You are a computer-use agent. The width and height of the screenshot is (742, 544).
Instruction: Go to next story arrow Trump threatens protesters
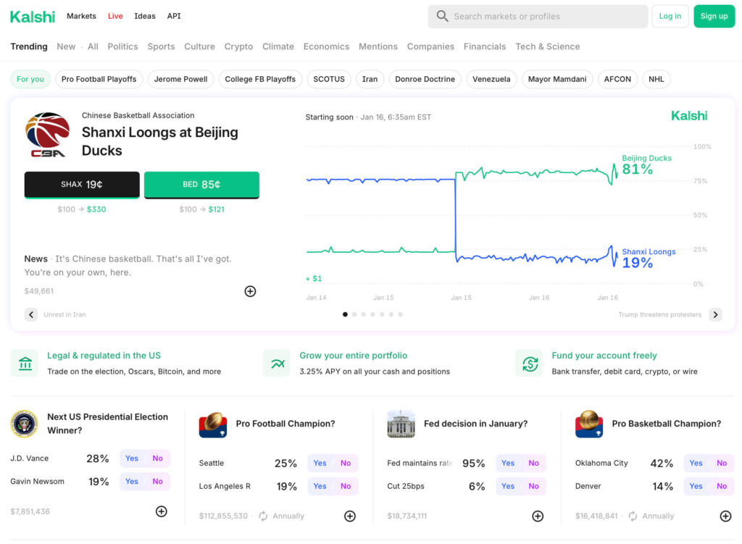(715, 314)
